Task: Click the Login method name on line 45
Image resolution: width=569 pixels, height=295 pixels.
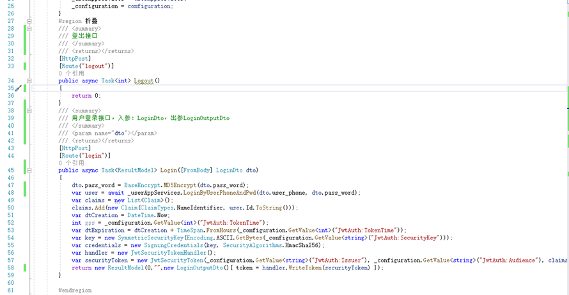Action: 168,170
